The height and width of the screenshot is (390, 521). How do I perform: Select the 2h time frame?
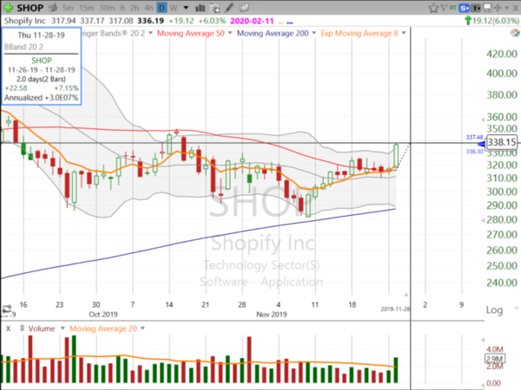(135, 8)
